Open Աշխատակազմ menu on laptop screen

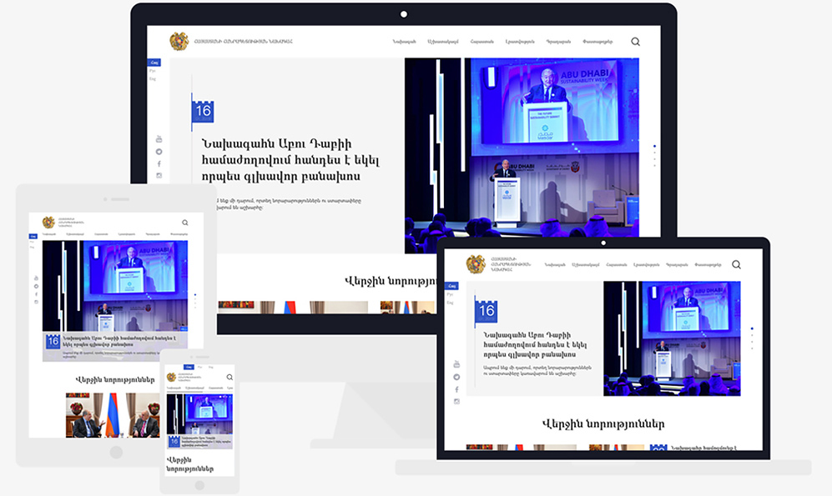pos(585,264)
